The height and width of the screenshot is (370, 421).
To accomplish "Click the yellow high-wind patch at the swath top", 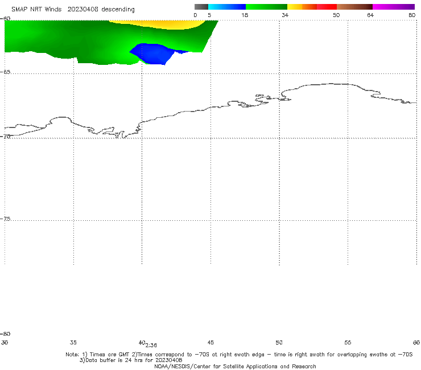I will click(158, 24).
